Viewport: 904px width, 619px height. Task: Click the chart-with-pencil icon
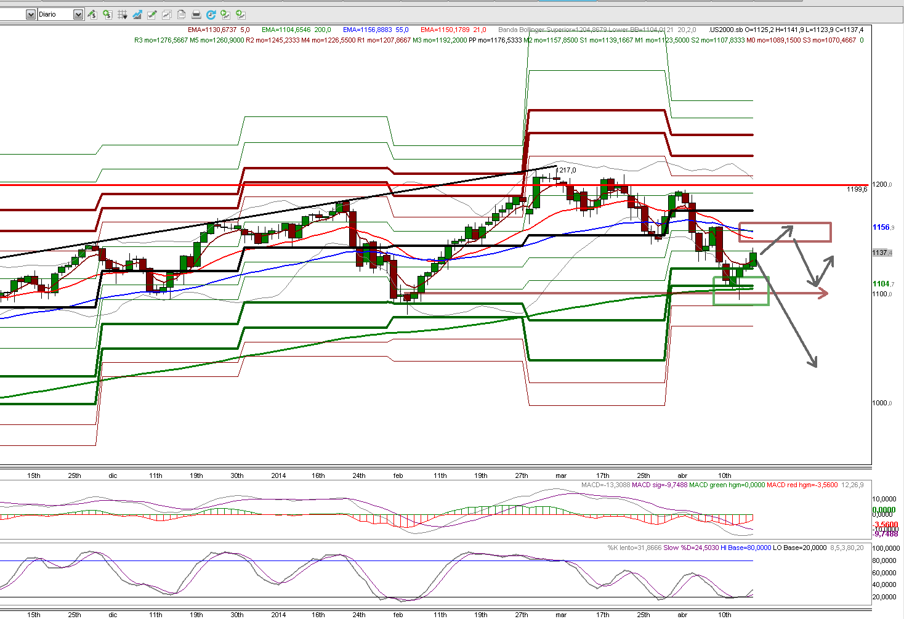[x=151, y=14]
